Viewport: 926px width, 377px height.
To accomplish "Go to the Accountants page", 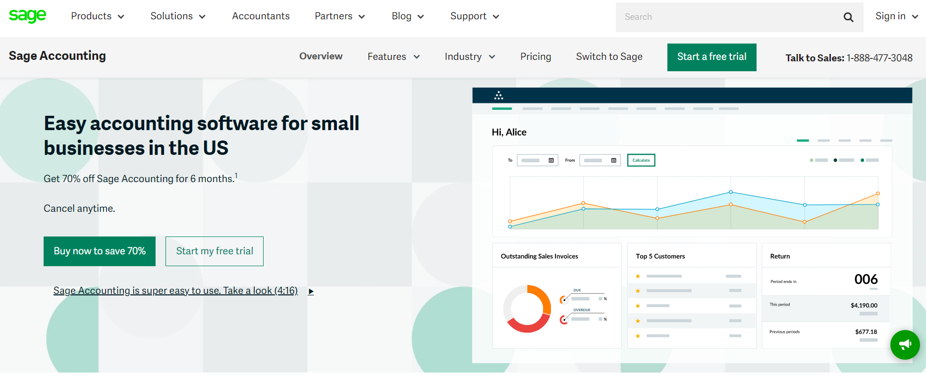I will 261,16.
